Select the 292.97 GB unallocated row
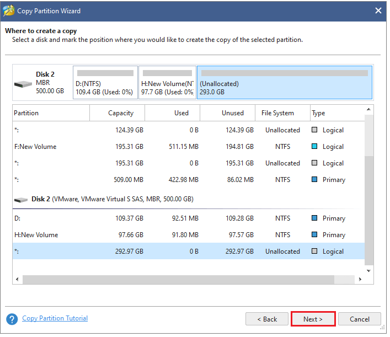390x337 pixels. pos(189,251)
